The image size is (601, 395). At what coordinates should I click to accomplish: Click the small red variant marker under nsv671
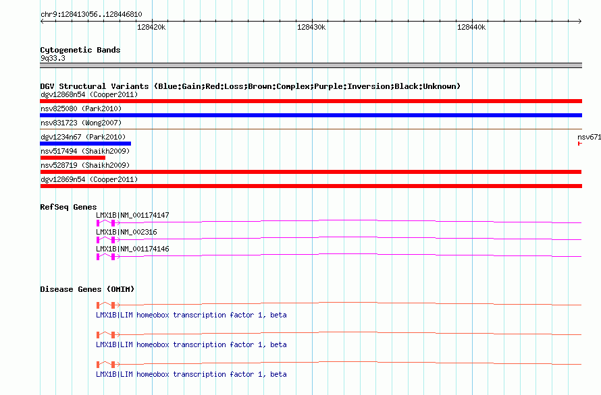coord(579,144)
